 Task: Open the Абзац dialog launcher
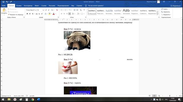pyautogui.click(x=86, y=17)
